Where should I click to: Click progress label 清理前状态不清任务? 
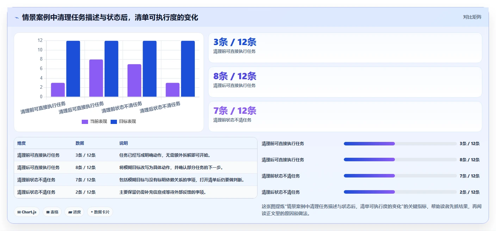point(281,176)
